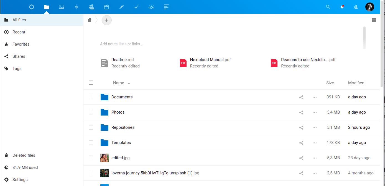The width and height of the screenshot is (385, 186).
Task: Open the Notes pencil icon
Action: point(121,7)
